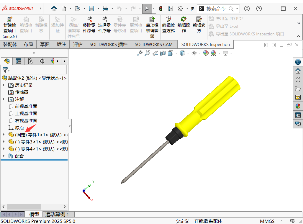Open the FeatureManager design tree tab
This screenshot has width=303, height=224.
click(7, 61)
